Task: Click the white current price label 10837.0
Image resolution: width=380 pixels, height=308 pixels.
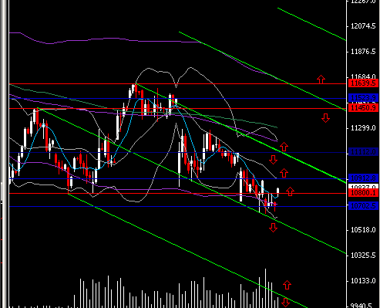Action: [363, 187]
